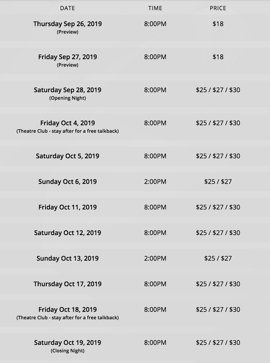The height and width of the screenshot is (363, 270).
Task: Select the Friday Oct 18, 2019 performance
Action: tap(68, 309)
